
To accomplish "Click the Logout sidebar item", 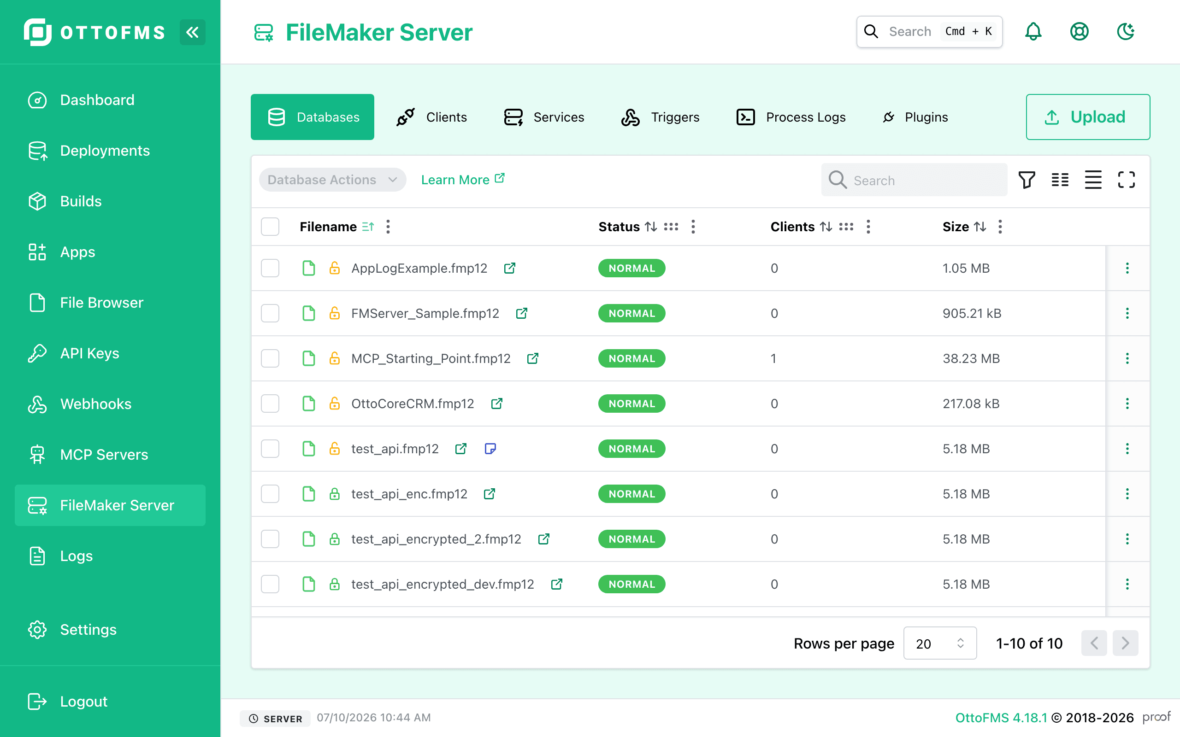I will coord(110,702).
